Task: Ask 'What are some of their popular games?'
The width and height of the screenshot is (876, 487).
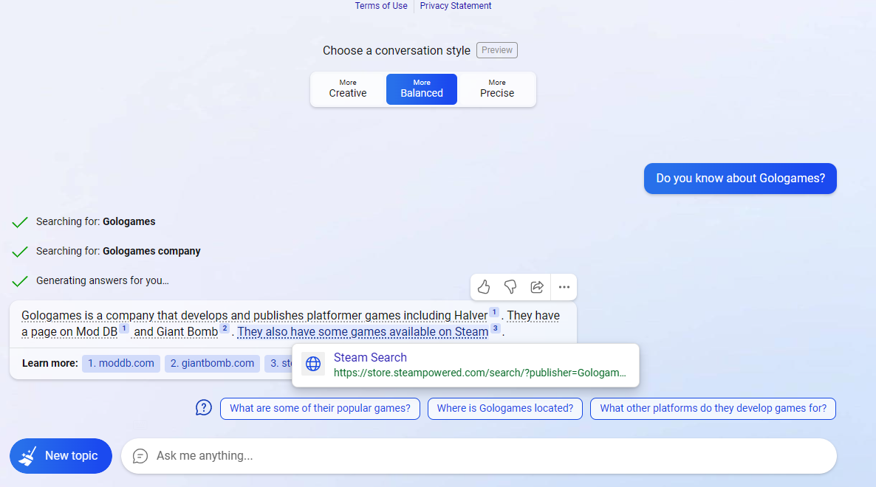Action: [x=320, y=408]
